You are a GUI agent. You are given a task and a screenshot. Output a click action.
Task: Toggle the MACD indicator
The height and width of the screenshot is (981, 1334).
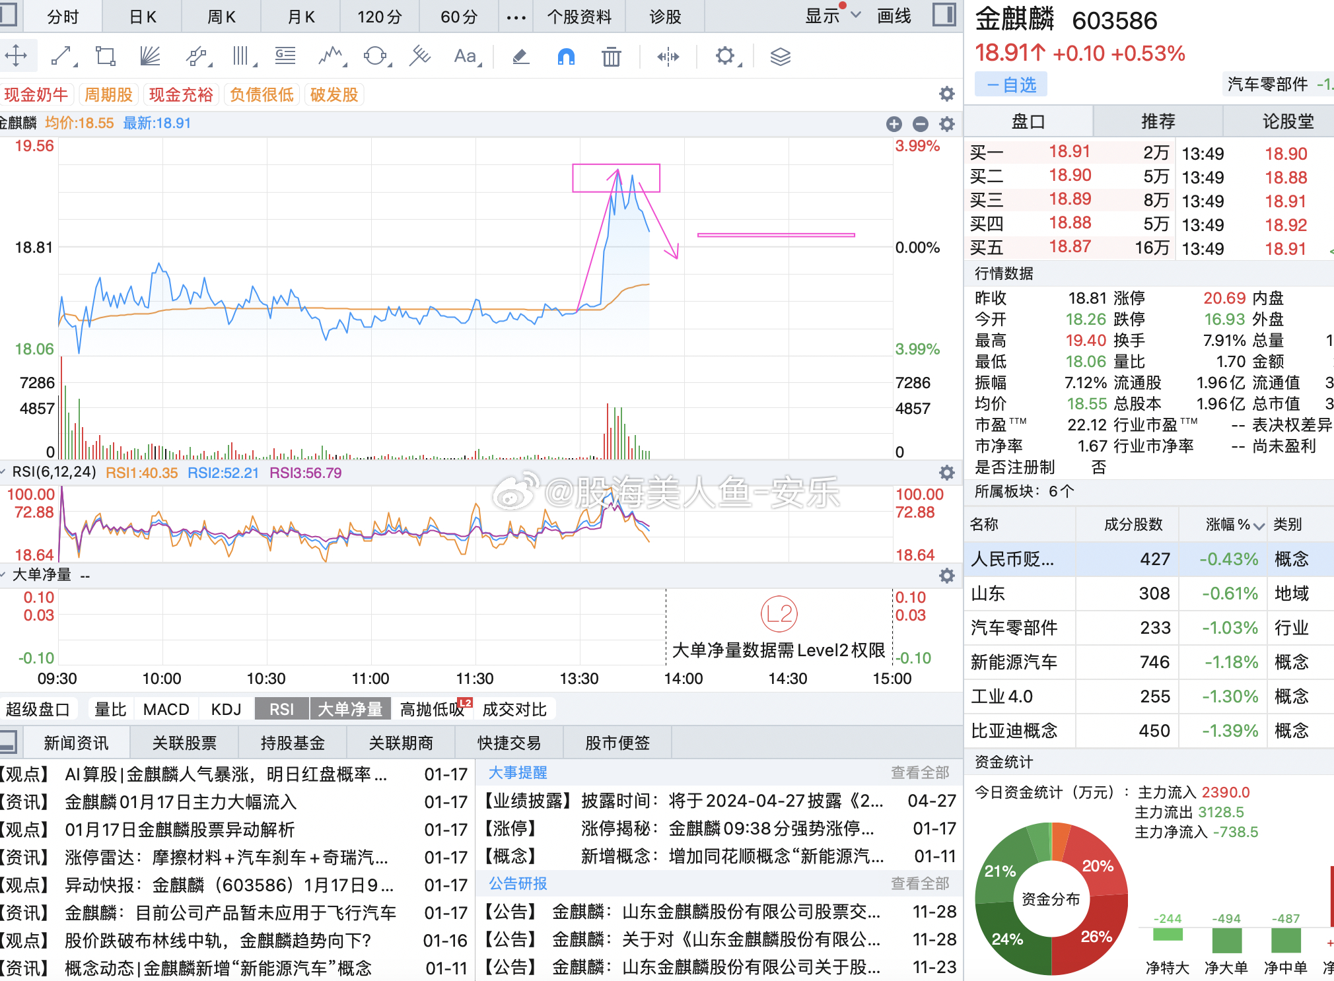[166, 709]
